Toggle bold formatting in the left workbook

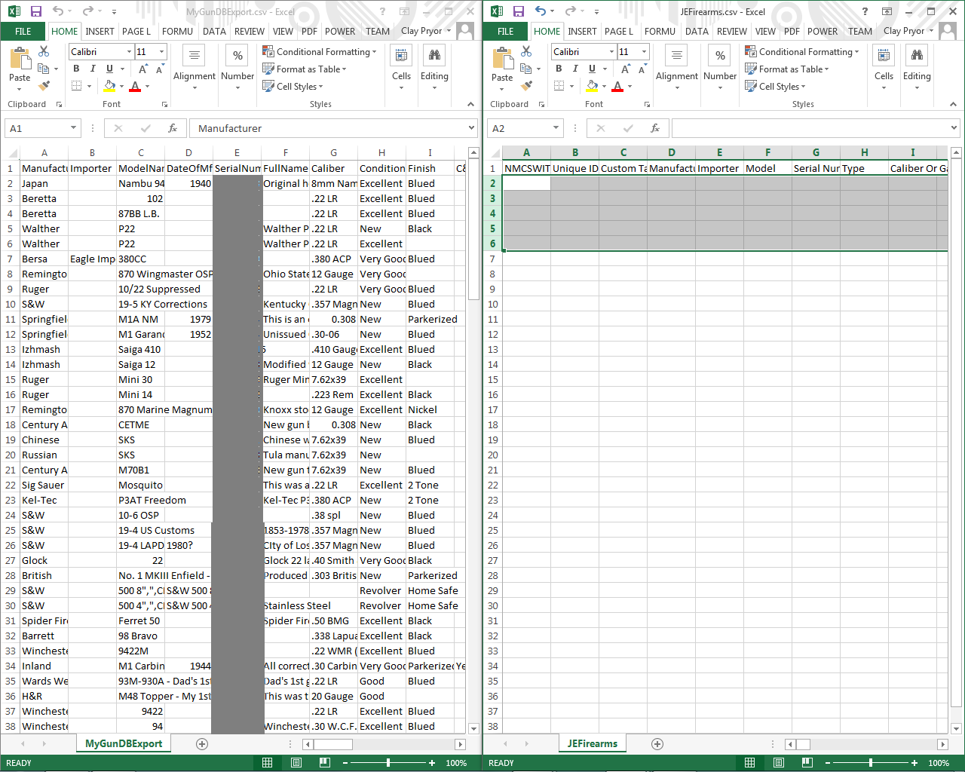tap(75, 68)
